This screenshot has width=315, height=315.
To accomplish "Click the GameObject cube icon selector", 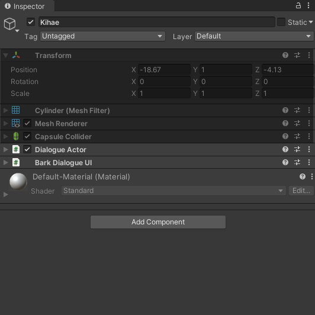I will [10, 24].
